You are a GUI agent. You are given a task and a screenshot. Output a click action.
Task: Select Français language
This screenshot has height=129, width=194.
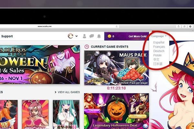coord(159,47)
